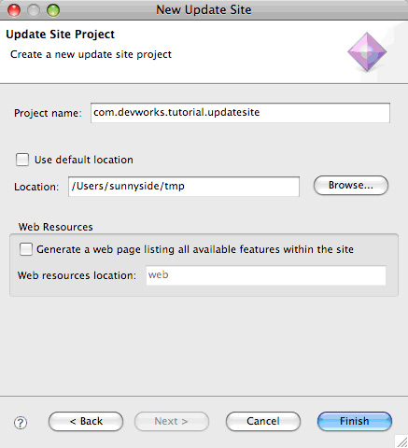Click the purple update site wizard icon

point(367,51)
